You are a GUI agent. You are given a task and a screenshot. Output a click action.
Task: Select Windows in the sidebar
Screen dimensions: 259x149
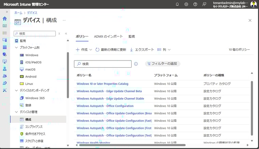click(32, 55)
